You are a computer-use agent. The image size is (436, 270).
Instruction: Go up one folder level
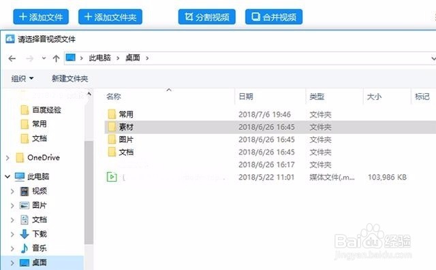pos(56,58)
